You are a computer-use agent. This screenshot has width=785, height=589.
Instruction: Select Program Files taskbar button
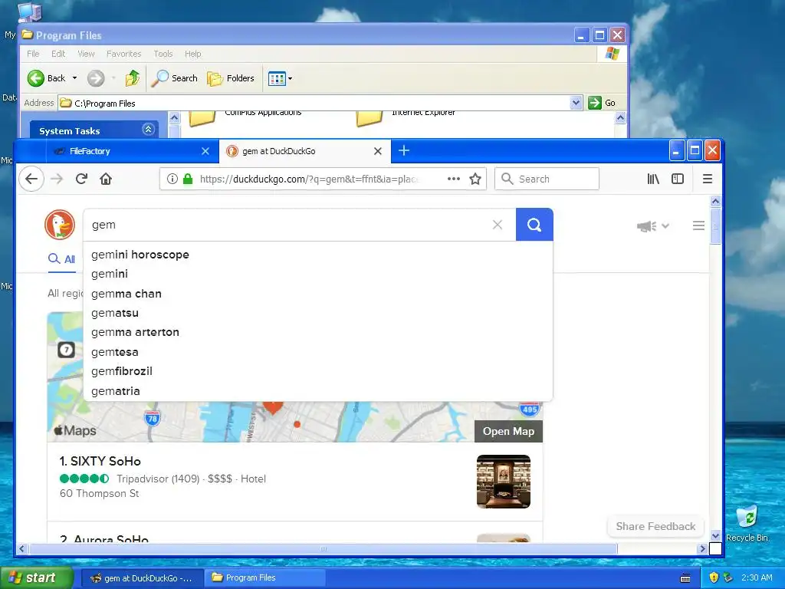(x=267, y=577)
